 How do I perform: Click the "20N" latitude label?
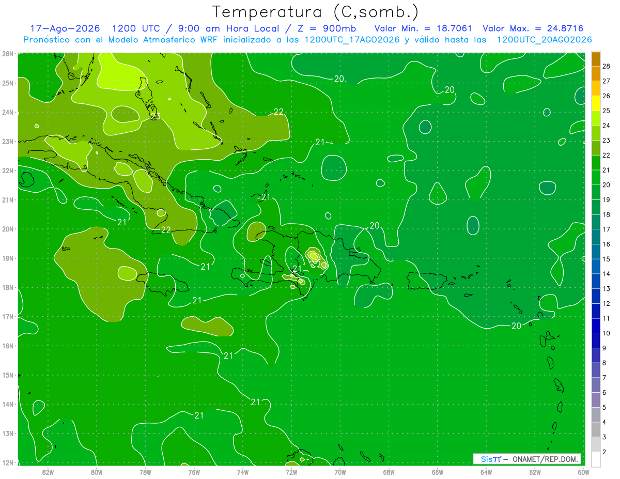(7, 229)
